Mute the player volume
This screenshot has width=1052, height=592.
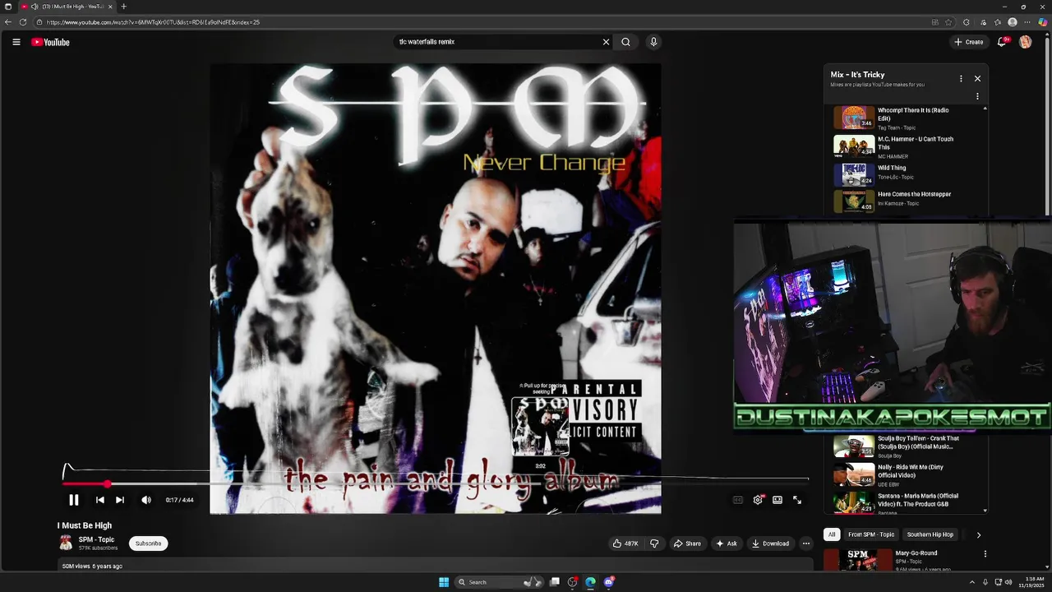pyautogui.click(x=146, y=500)
